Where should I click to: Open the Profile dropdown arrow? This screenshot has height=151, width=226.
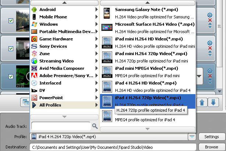point(192,137)
